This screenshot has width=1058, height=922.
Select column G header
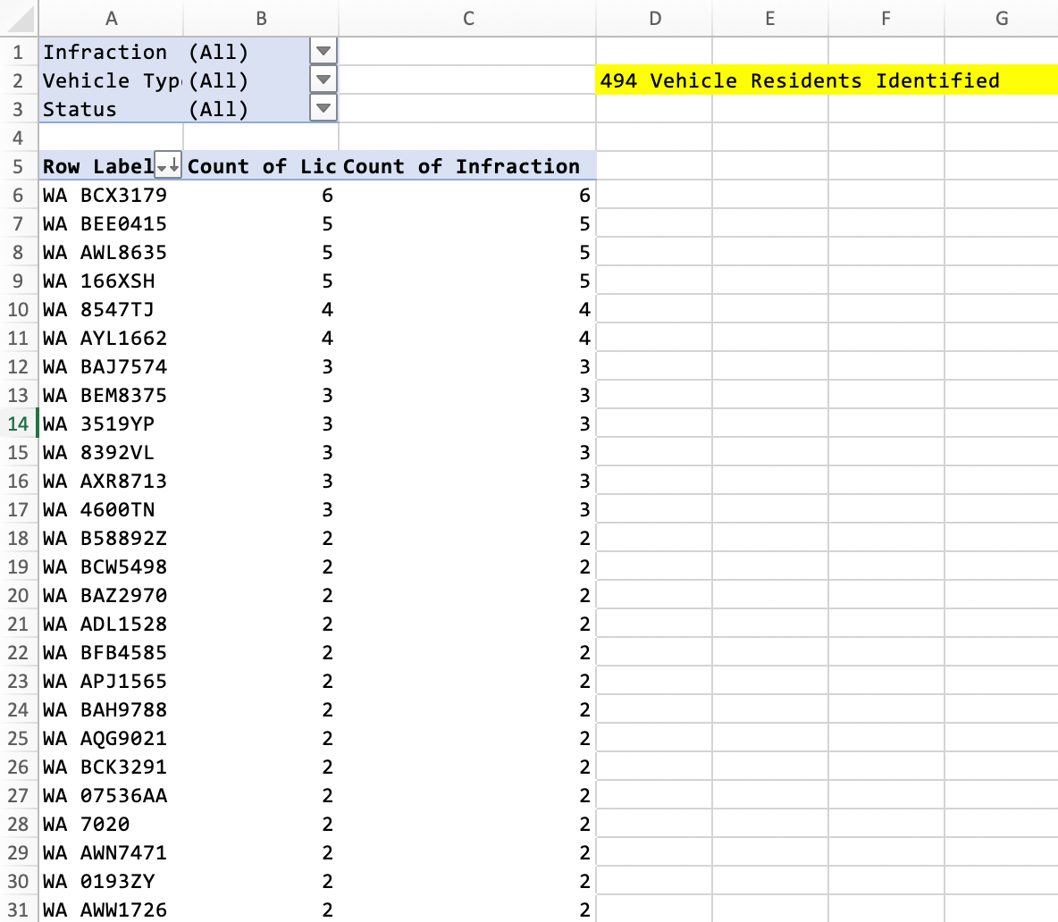(x=1002, y=18)
